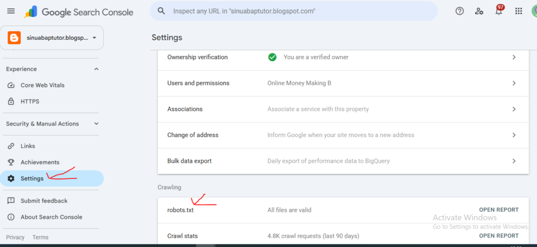Open report for robots.txt
The image size is (537, 247).
[x=499, y=210]
